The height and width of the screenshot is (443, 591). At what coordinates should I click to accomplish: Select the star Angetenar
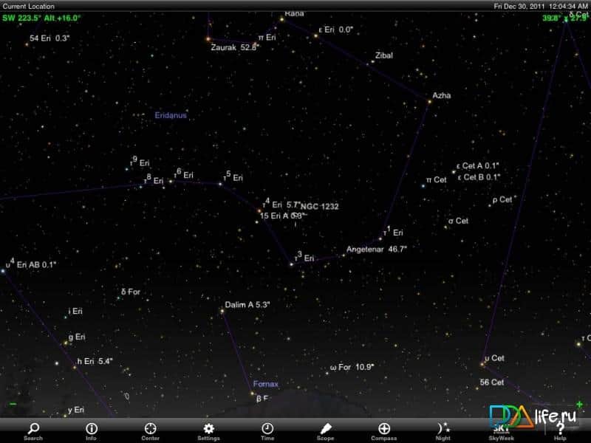tap(344, 255)
